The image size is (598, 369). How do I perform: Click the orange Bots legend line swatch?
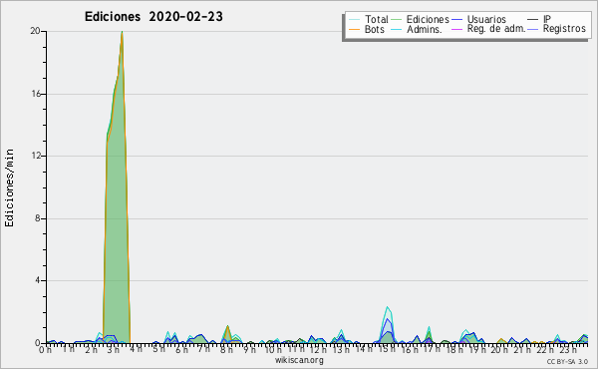354,29
